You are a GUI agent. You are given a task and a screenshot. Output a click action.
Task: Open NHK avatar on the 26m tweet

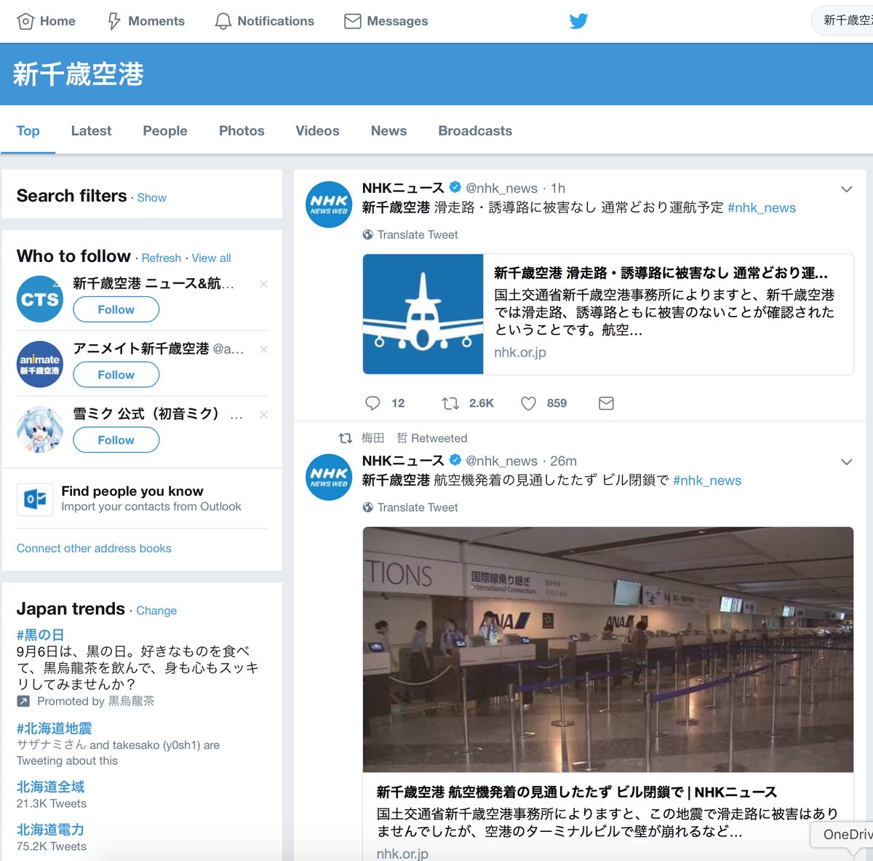coord(329,477)
